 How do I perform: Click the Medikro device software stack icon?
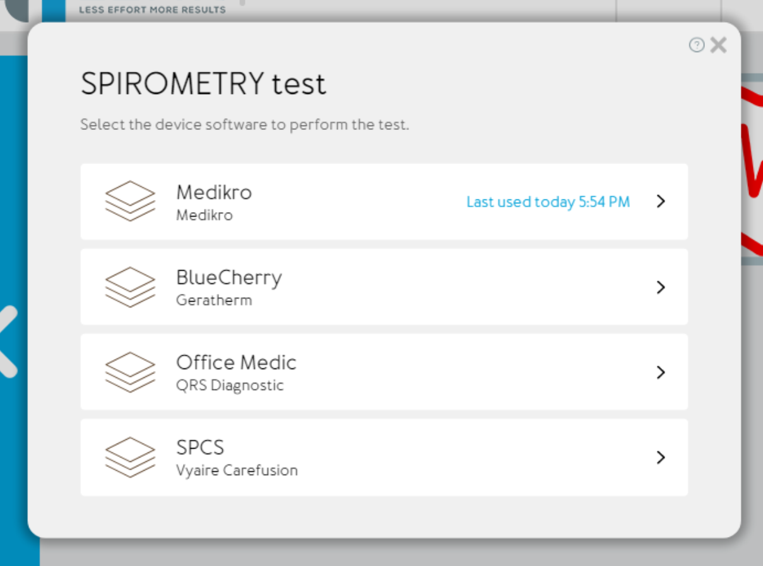pyautogui.click(x=130, y=201)
